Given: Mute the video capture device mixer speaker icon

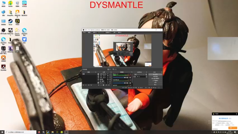Looking at the screenshot, I should (x=127, y=83).
